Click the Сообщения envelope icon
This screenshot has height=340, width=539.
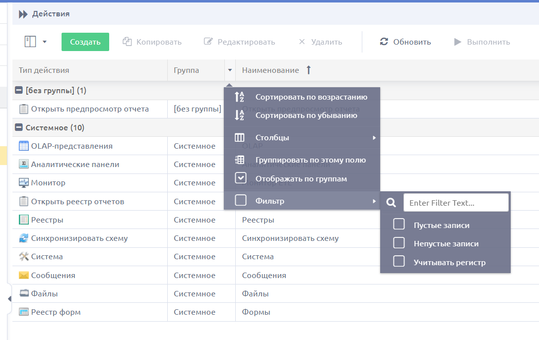[x=24, y=275]
